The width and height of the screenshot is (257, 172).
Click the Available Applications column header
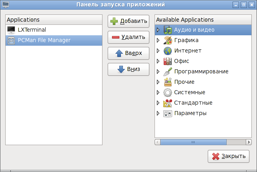pos(203,20)
